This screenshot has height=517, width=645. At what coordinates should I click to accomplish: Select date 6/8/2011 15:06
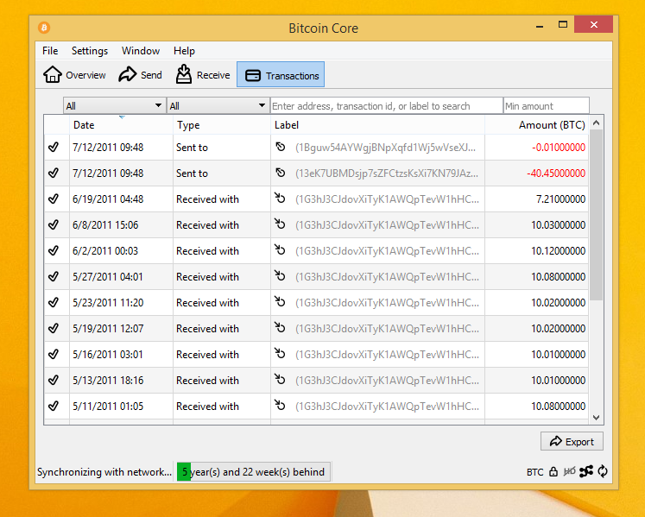pyautogui.click(x=105, y=225)
